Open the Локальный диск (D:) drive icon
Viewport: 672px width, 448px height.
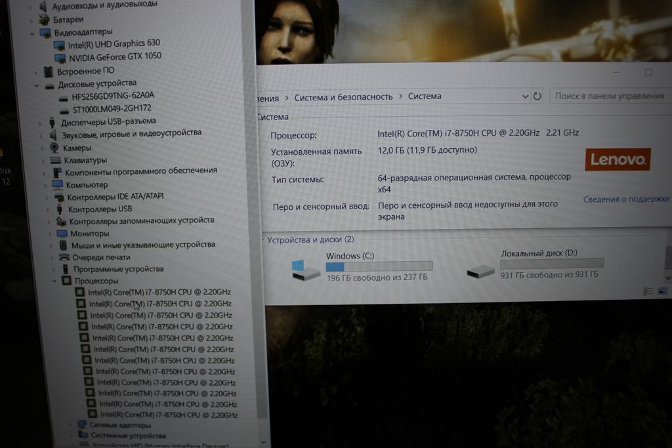[x=480, y=270]
